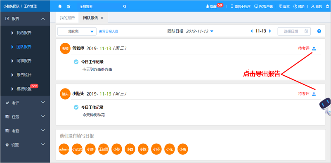Click the 小廖 avatar
This screenshot has width=331, height=163.
(x=90, y=149)
